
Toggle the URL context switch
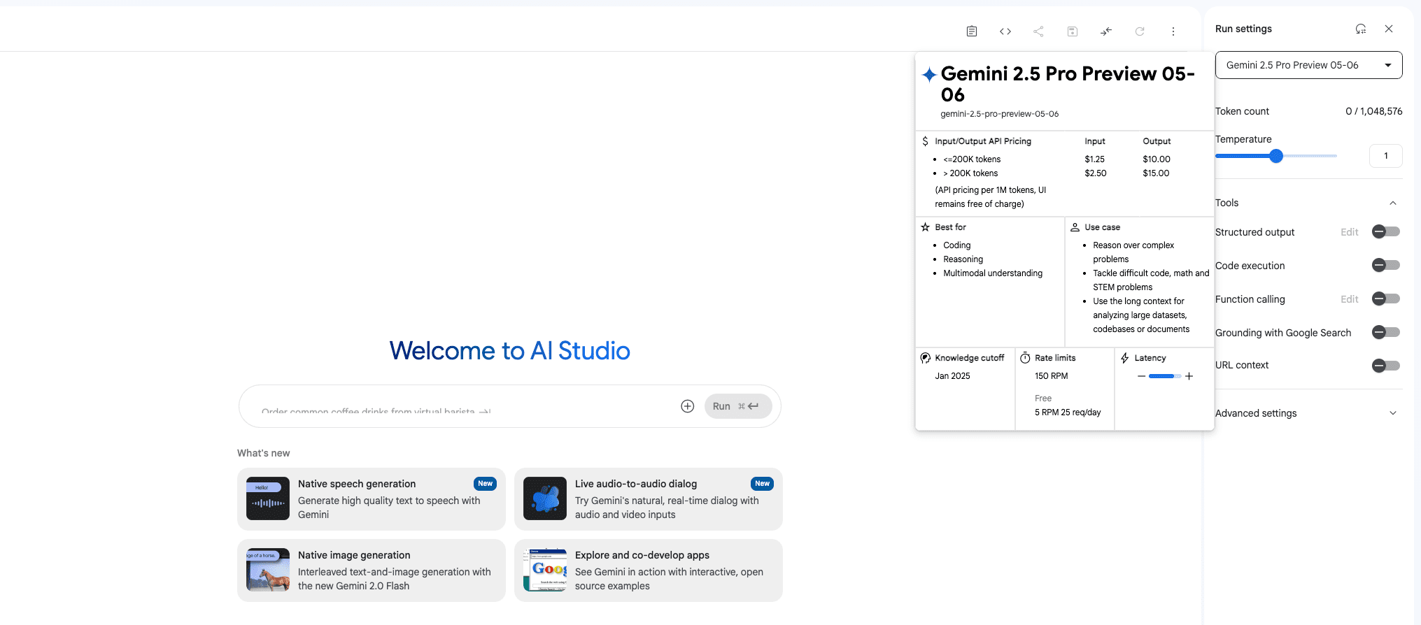click(x=1386, y=366)
